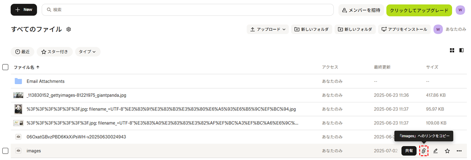This screenshot has width=471, height=160.
Task: Tick the select-all files checkbox
Action: (5, 67)
